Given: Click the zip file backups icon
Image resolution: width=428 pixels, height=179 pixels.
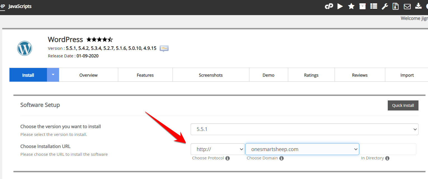Looking at the screenshot, I should 396,6.
